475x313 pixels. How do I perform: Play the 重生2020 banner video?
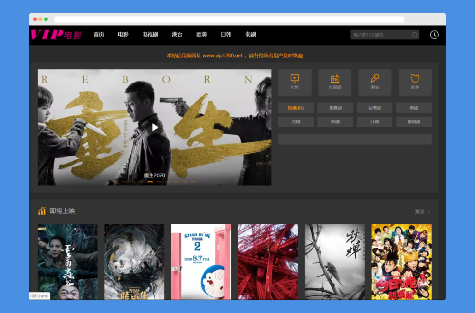(155, 127)
